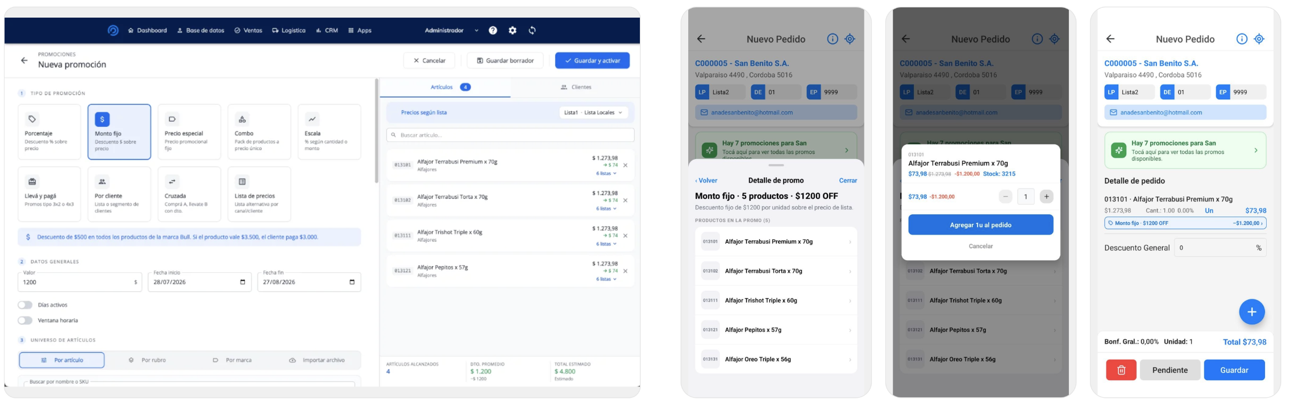The width and height of the screenshot is (1290, 408).
Task: Open the promociones banner on the order detail phone screen
Action: click(x=1185, y=151)
